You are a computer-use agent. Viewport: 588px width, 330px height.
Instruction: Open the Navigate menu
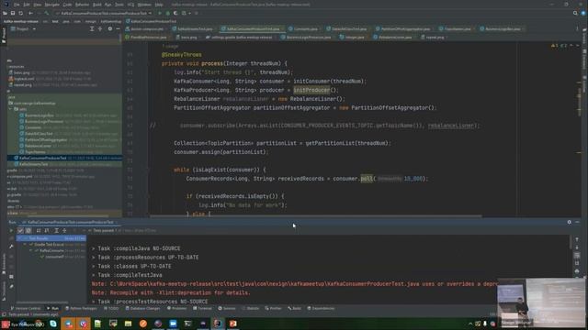pyautogui.click(x=52, y=5)
